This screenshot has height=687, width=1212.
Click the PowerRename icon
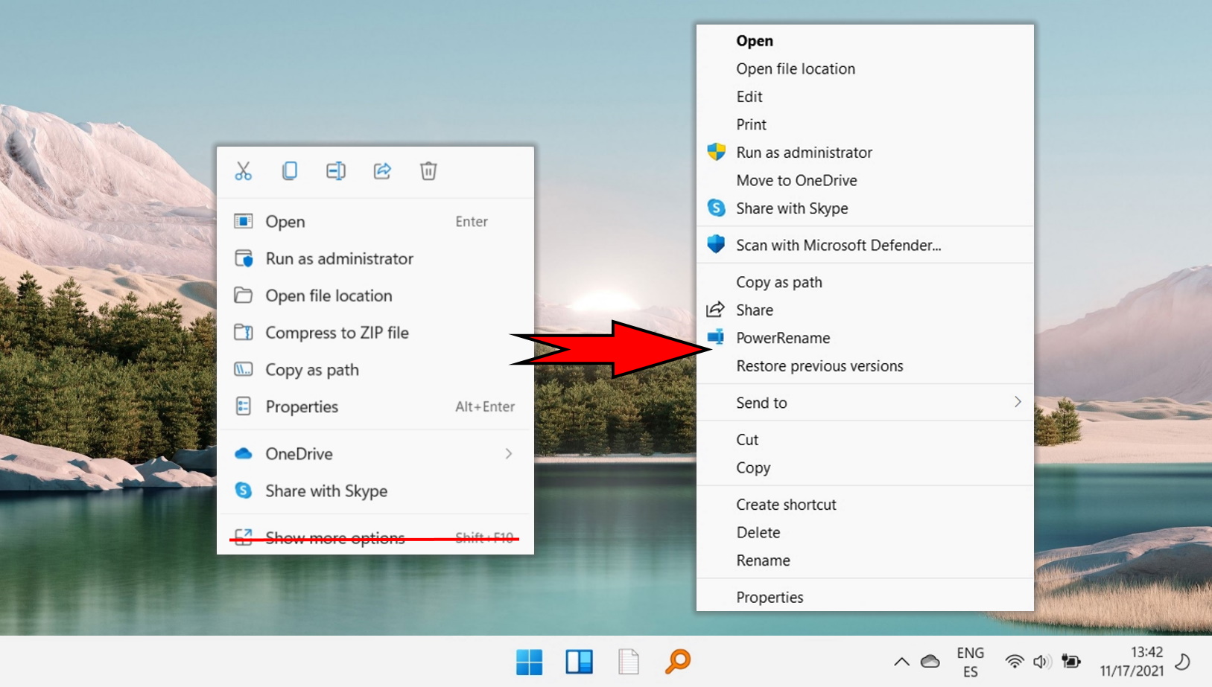click(x=716, y=336)
